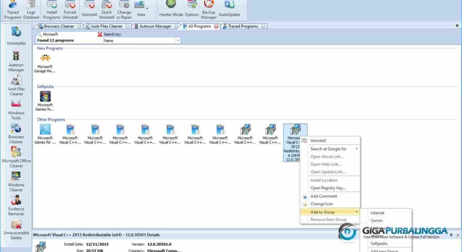Open the tab list dropdown arrow
Image resolution: width=462 pixels, height=252 pixels.
[457, 26]
